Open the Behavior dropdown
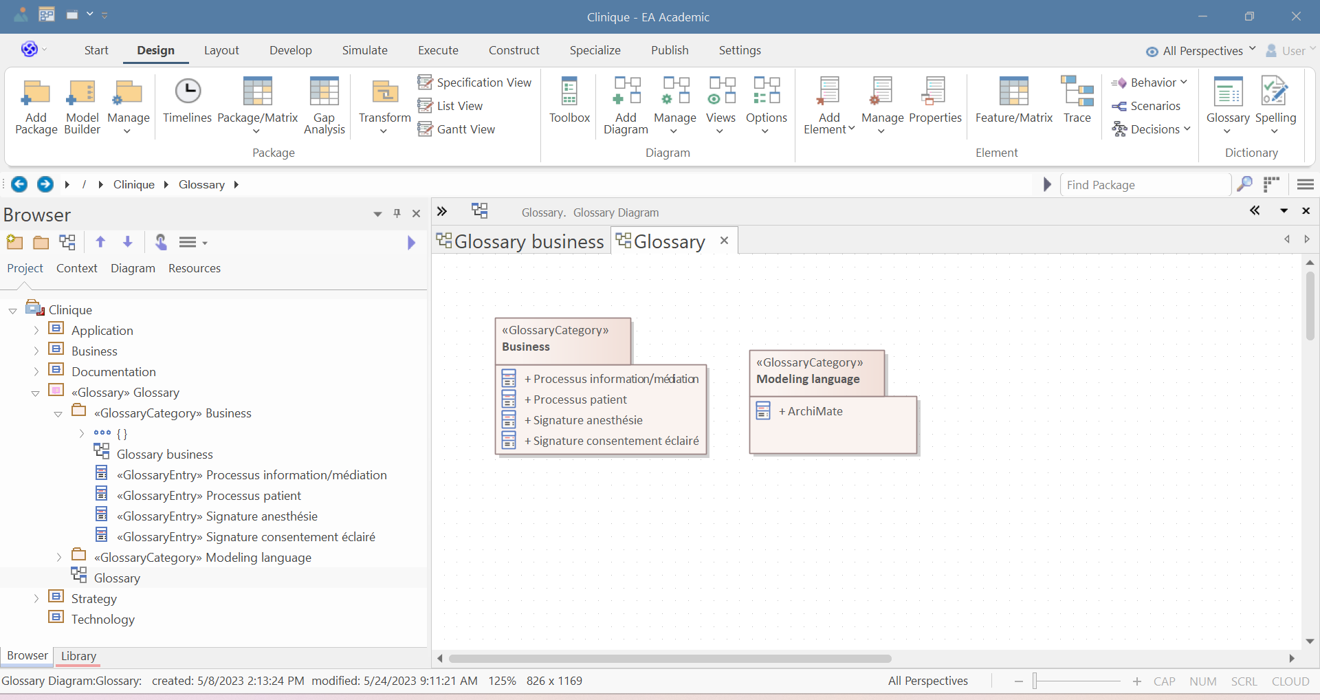The image size is (1320, 700). [1149, 83]
